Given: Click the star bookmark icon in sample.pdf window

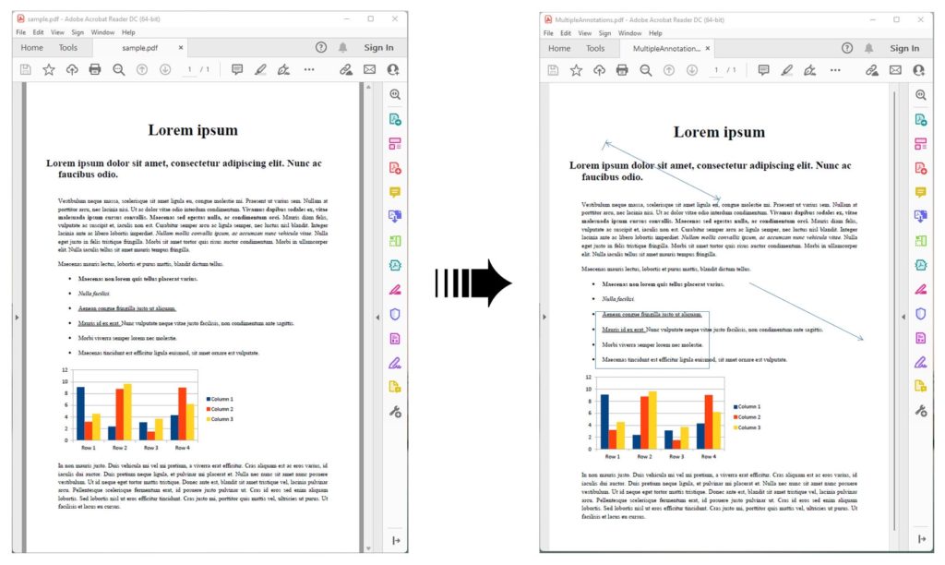Looking at the screenshot, I should pos(49,69).
